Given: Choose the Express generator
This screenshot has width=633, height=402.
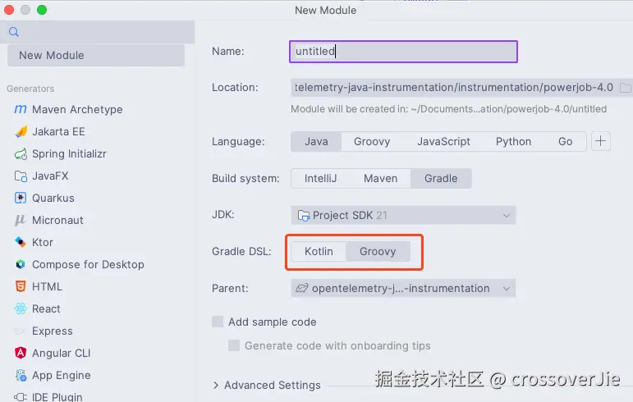Looking at the screenshot, I should tap(53, 331).
